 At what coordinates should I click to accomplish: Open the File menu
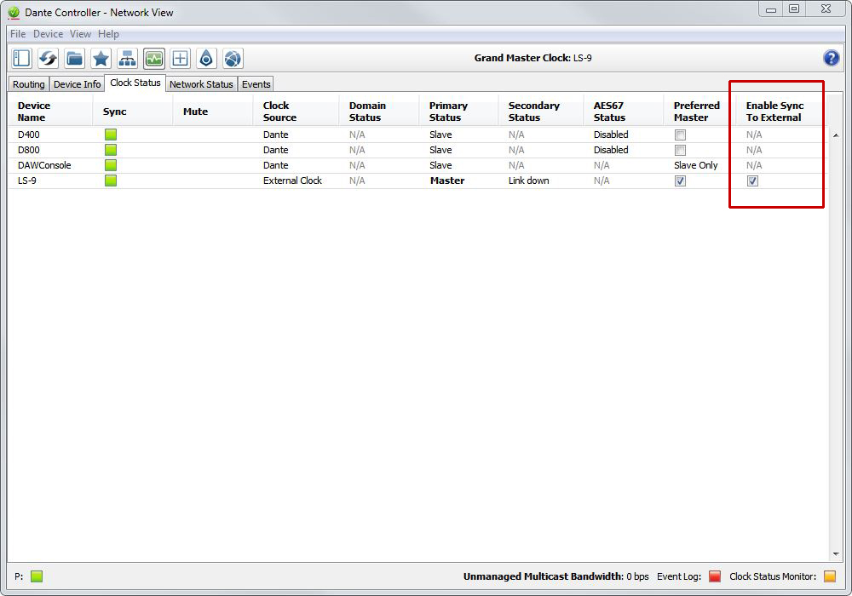18,34
